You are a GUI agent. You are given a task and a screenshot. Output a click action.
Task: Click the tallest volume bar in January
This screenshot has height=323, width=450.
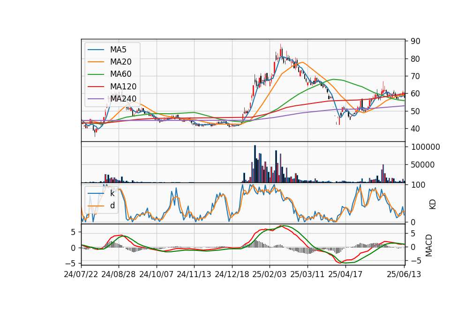[255, 164]
